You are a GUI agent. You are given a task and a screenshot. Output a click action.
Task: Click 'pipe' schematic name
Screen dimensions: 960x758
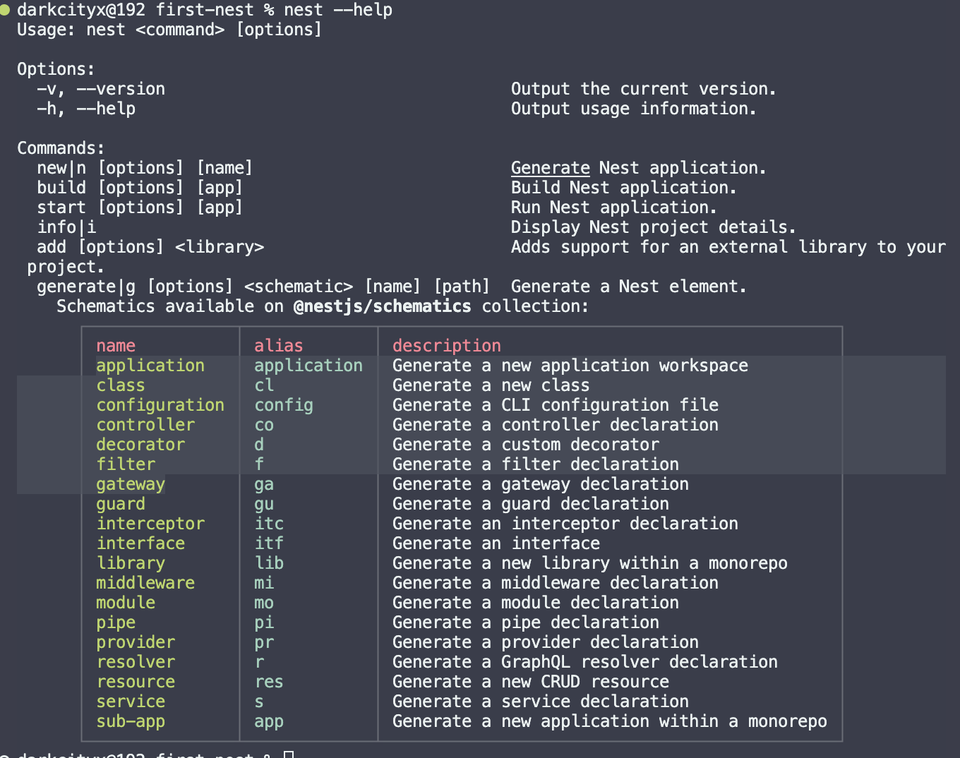tap(116, 622)
